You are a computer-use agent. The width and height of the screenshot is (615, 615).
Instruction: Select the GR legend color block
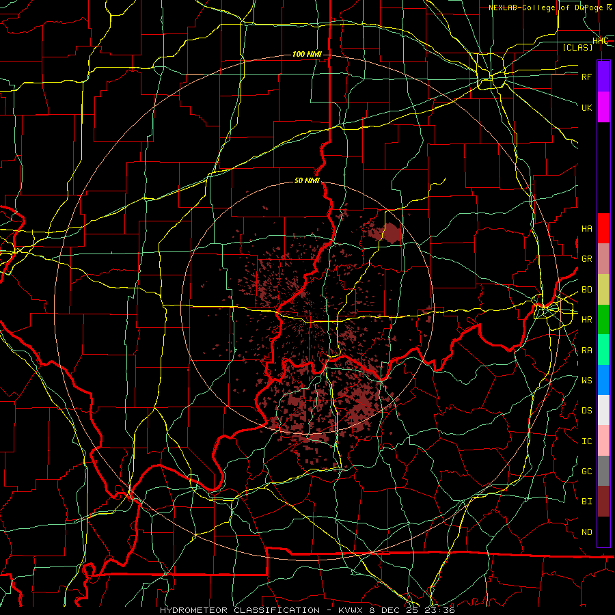(x=603, y=258)
